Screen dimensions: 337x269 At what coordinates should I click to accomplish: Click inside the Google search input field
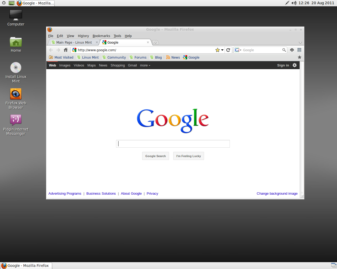click(173, 144)
